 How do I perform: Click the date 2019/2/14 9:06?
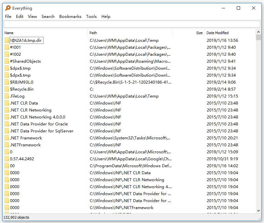(x=221, y=82)
